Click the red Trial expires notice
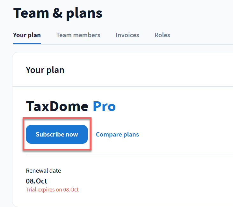The height and width of the screenshot is (207, 233). pos(52,190)
